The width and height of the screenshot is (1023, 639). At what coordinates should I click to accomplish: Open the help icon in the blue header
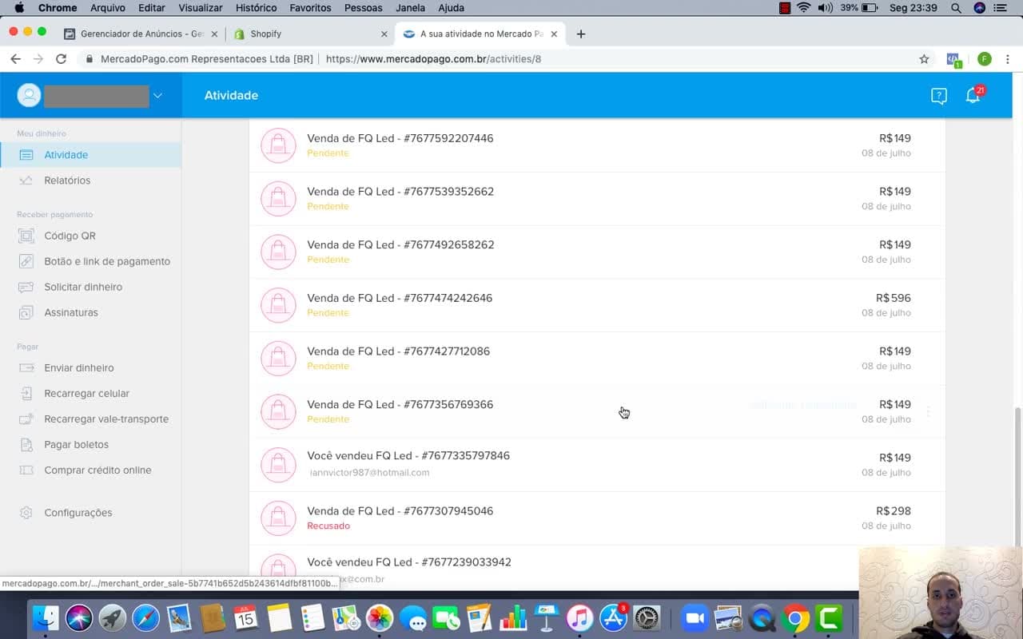click(939, 96)
